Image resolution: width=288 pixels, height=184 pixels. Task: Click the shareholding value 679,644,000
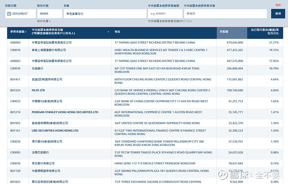235,42
